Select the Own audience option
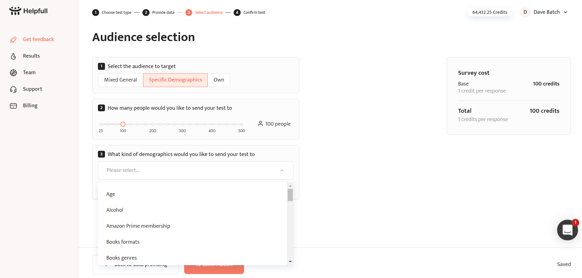 coord(219,80)
